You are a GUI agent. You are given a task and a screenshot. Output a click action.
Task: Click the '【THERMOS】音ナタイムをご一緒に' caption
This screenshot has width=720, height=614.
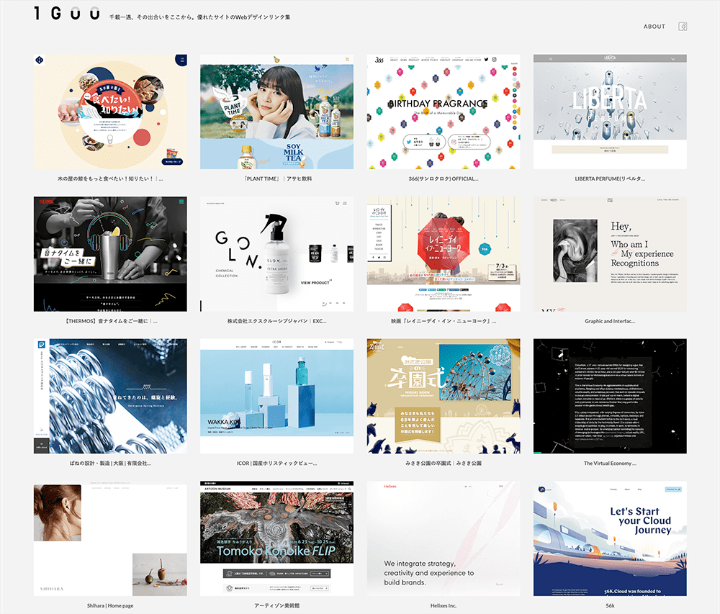110,321
